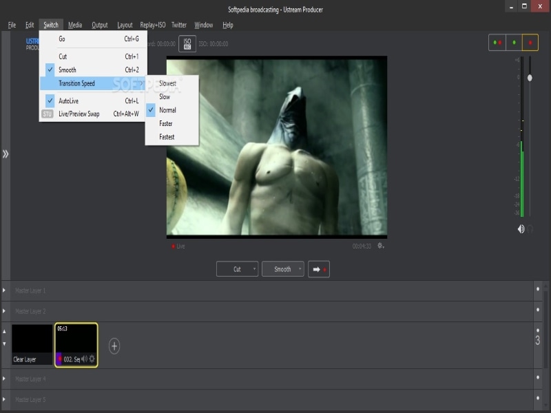Open the live view settings gear

click(381, 246)
